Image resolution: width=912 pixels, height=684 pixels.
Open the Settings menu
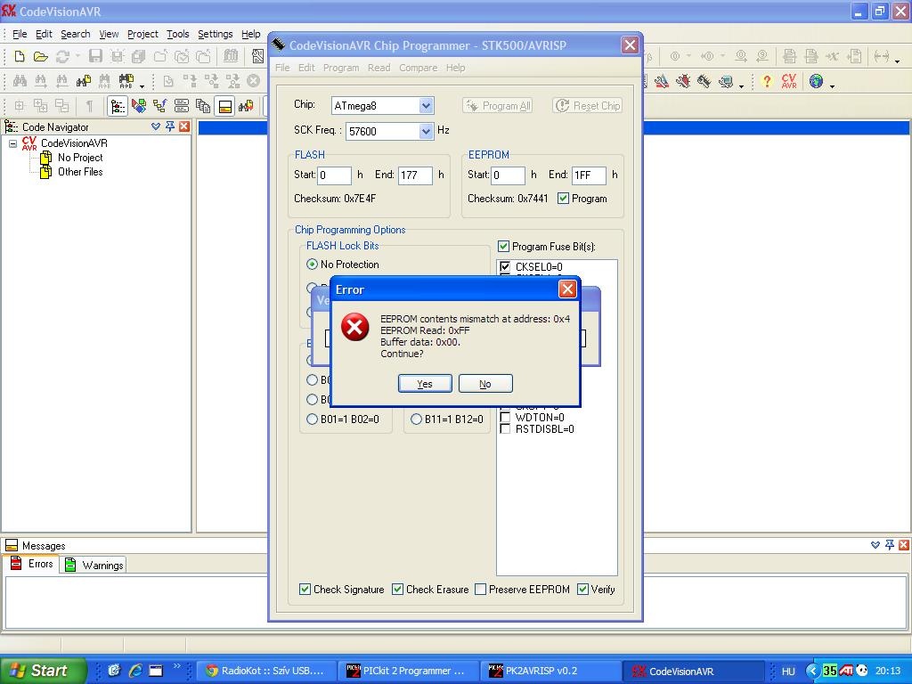(x=215, y=35)
